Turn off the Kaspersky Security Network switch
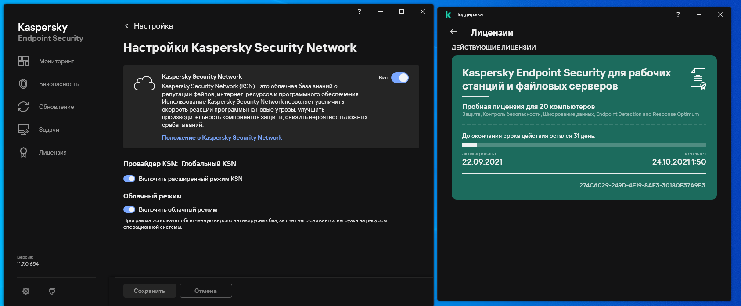The height and width of the screenshot is (306, 741). click(400, 78)
